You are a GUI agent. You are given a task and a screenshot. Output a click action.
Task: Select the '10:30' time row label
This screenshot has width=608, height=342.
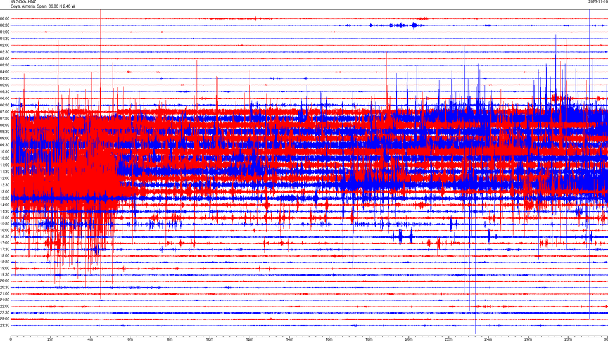tap(4, 158)
